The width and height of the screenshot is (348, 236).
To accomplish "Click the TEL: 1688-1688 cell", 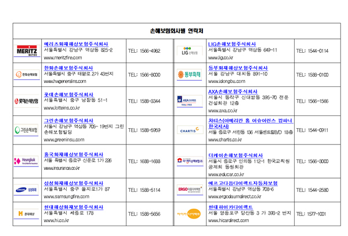I will click(150, 161).
